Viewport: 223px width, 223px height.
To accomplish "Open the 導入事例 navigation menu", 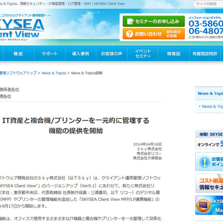I will 80,53.
